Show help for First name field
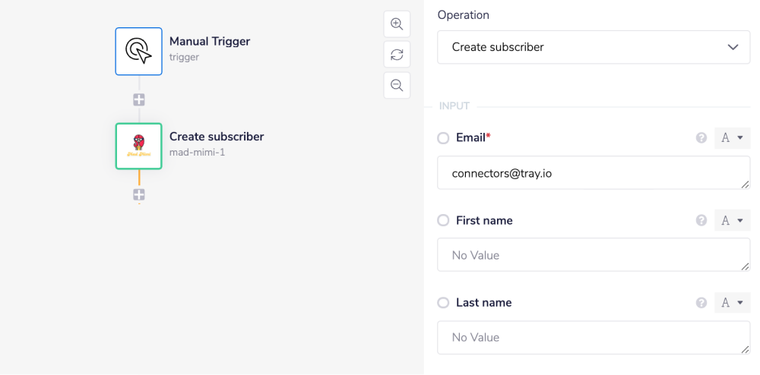Image resolution: width=760 pixels, height=375 pixels. (x=701, y=220)
